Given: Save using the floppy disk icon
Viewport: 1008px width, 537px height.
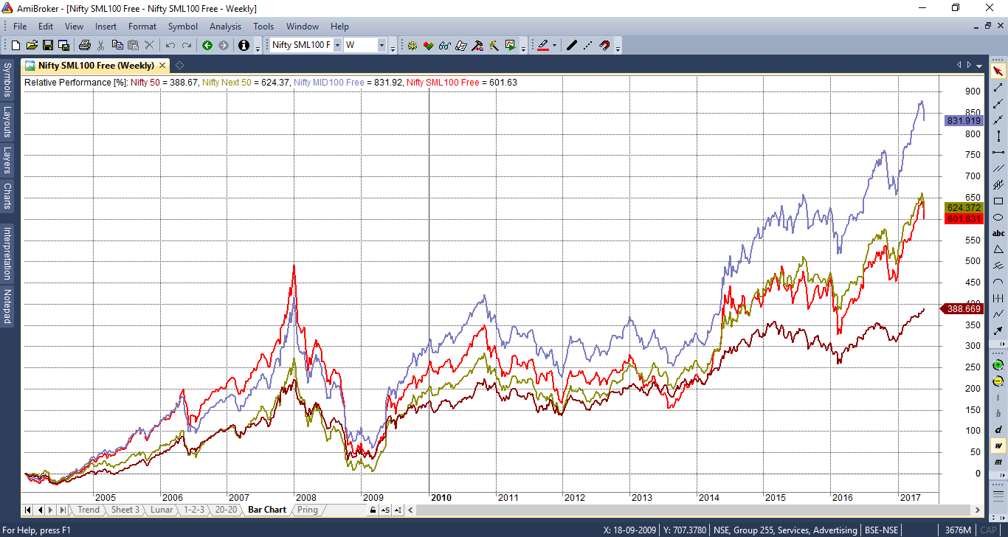Looking at the screenshot, I should (48, 45).
